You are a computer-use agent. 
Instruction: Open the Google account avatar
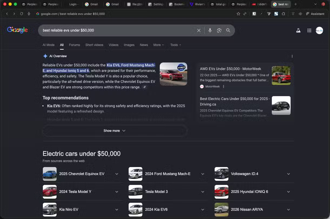[319, 30]
